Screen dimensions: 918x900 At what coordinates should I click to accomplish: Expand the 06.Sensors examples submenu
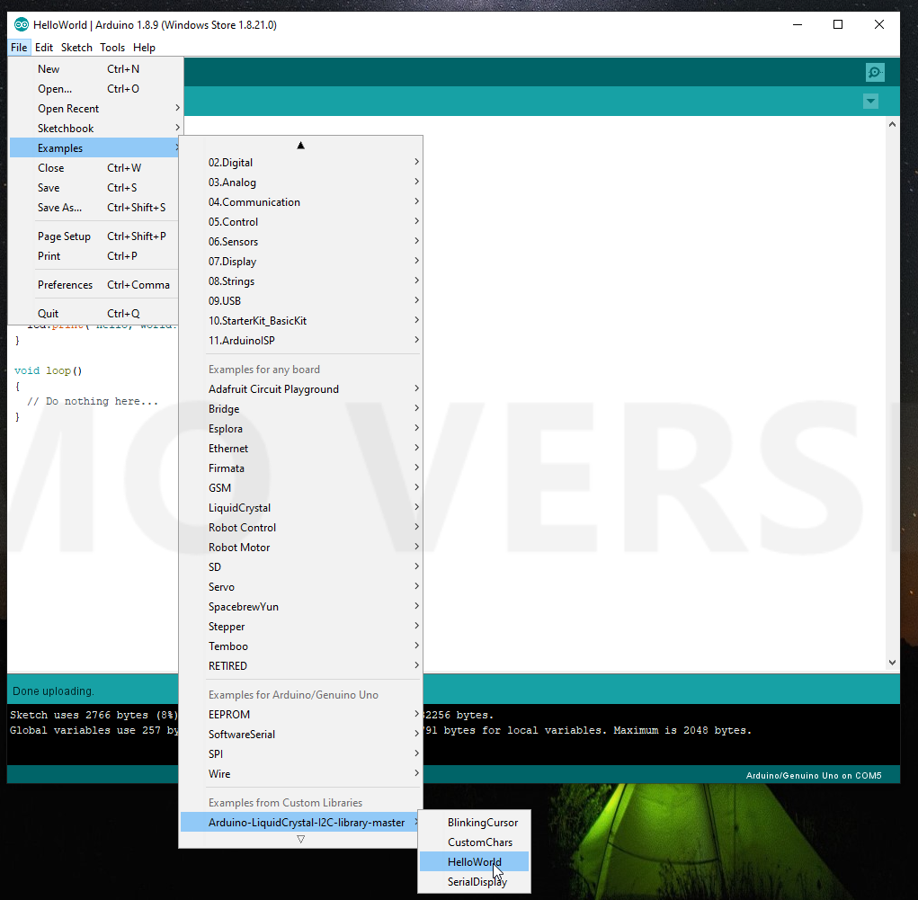pos(301,241)
